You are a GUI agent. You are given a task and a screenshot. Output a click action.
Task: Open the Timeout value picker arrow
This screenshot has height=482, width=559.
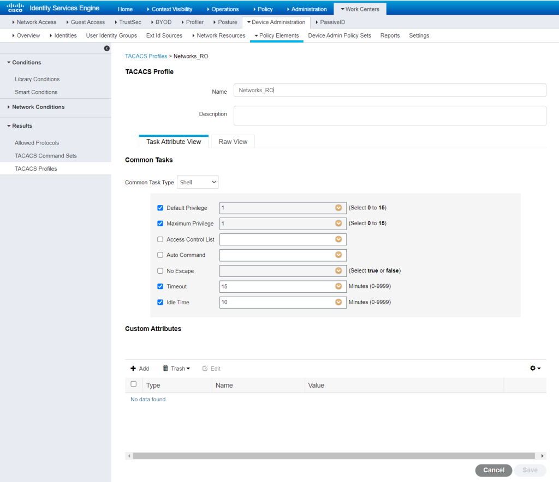pyautogui.click(x=338, y=286)
